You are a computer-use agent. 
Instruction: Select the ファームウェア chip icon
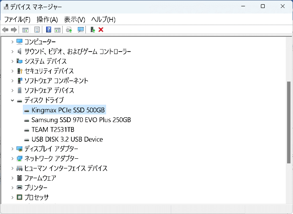click(x=19, y=178)
